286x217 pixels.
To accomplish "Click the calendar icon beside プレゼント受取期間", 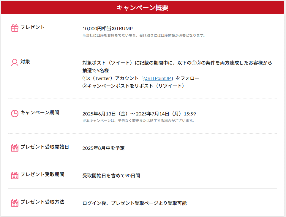I will [15, 175].
